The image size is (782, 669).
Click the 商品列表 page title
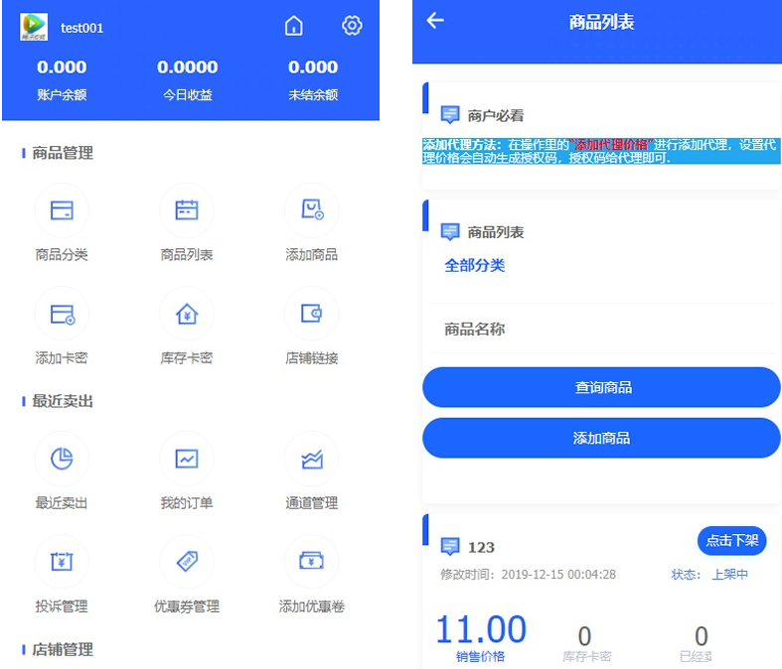point(601,22)
